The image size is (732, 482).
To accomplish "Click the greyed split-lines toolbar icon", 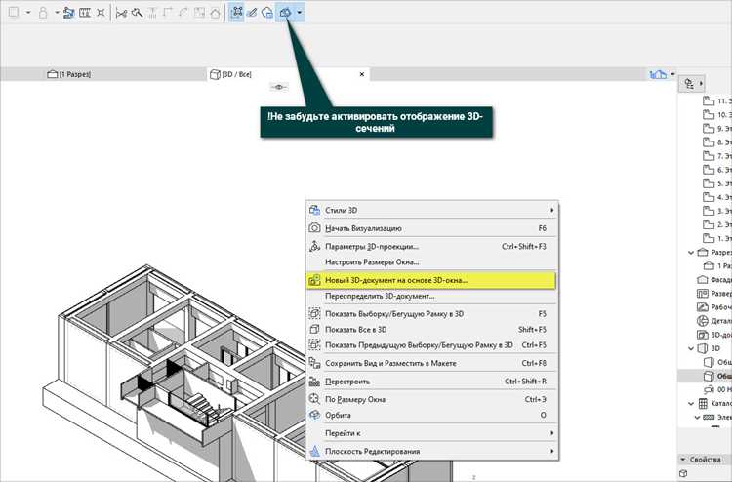I will coord(152,13).
